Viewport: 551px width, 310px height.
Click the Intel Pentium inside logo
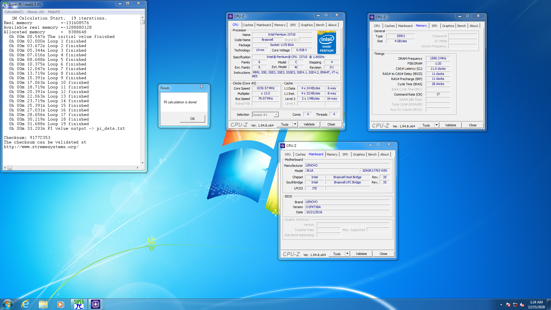(x=327, y=42)
